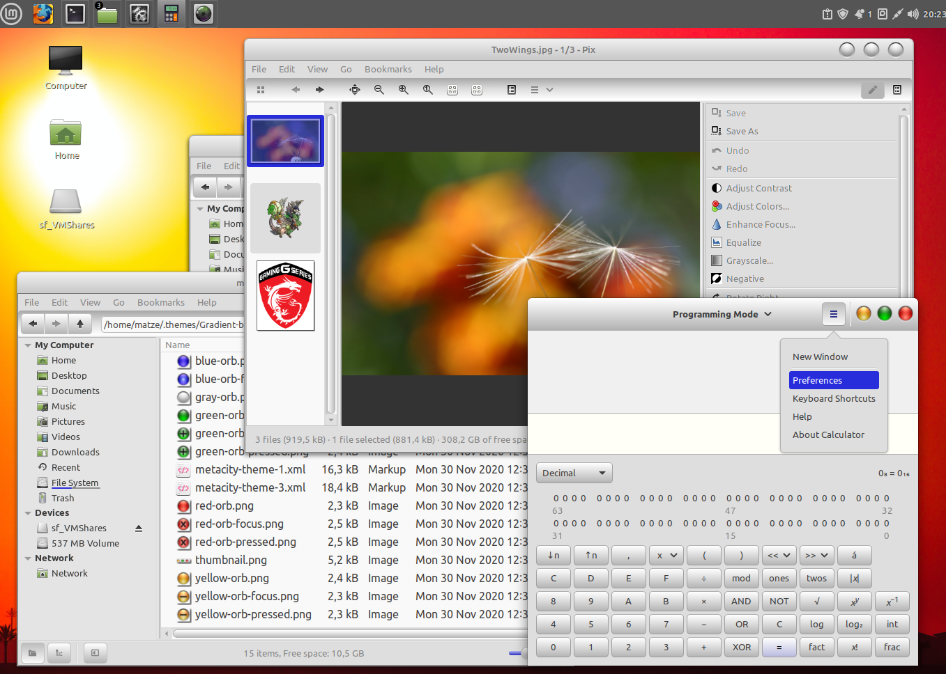946x674 pixels.
Task: Go back in the front file manager
Action: click(x=33, y=324)
